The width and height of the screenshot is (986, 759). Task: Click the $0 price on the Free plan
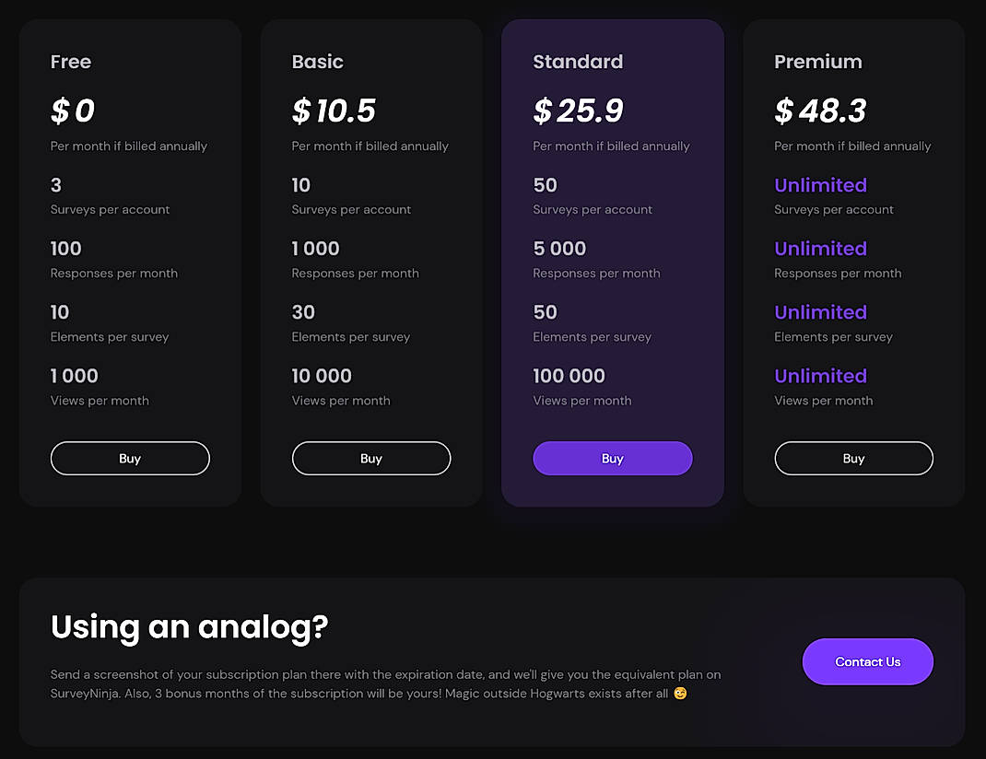(73, 111)
